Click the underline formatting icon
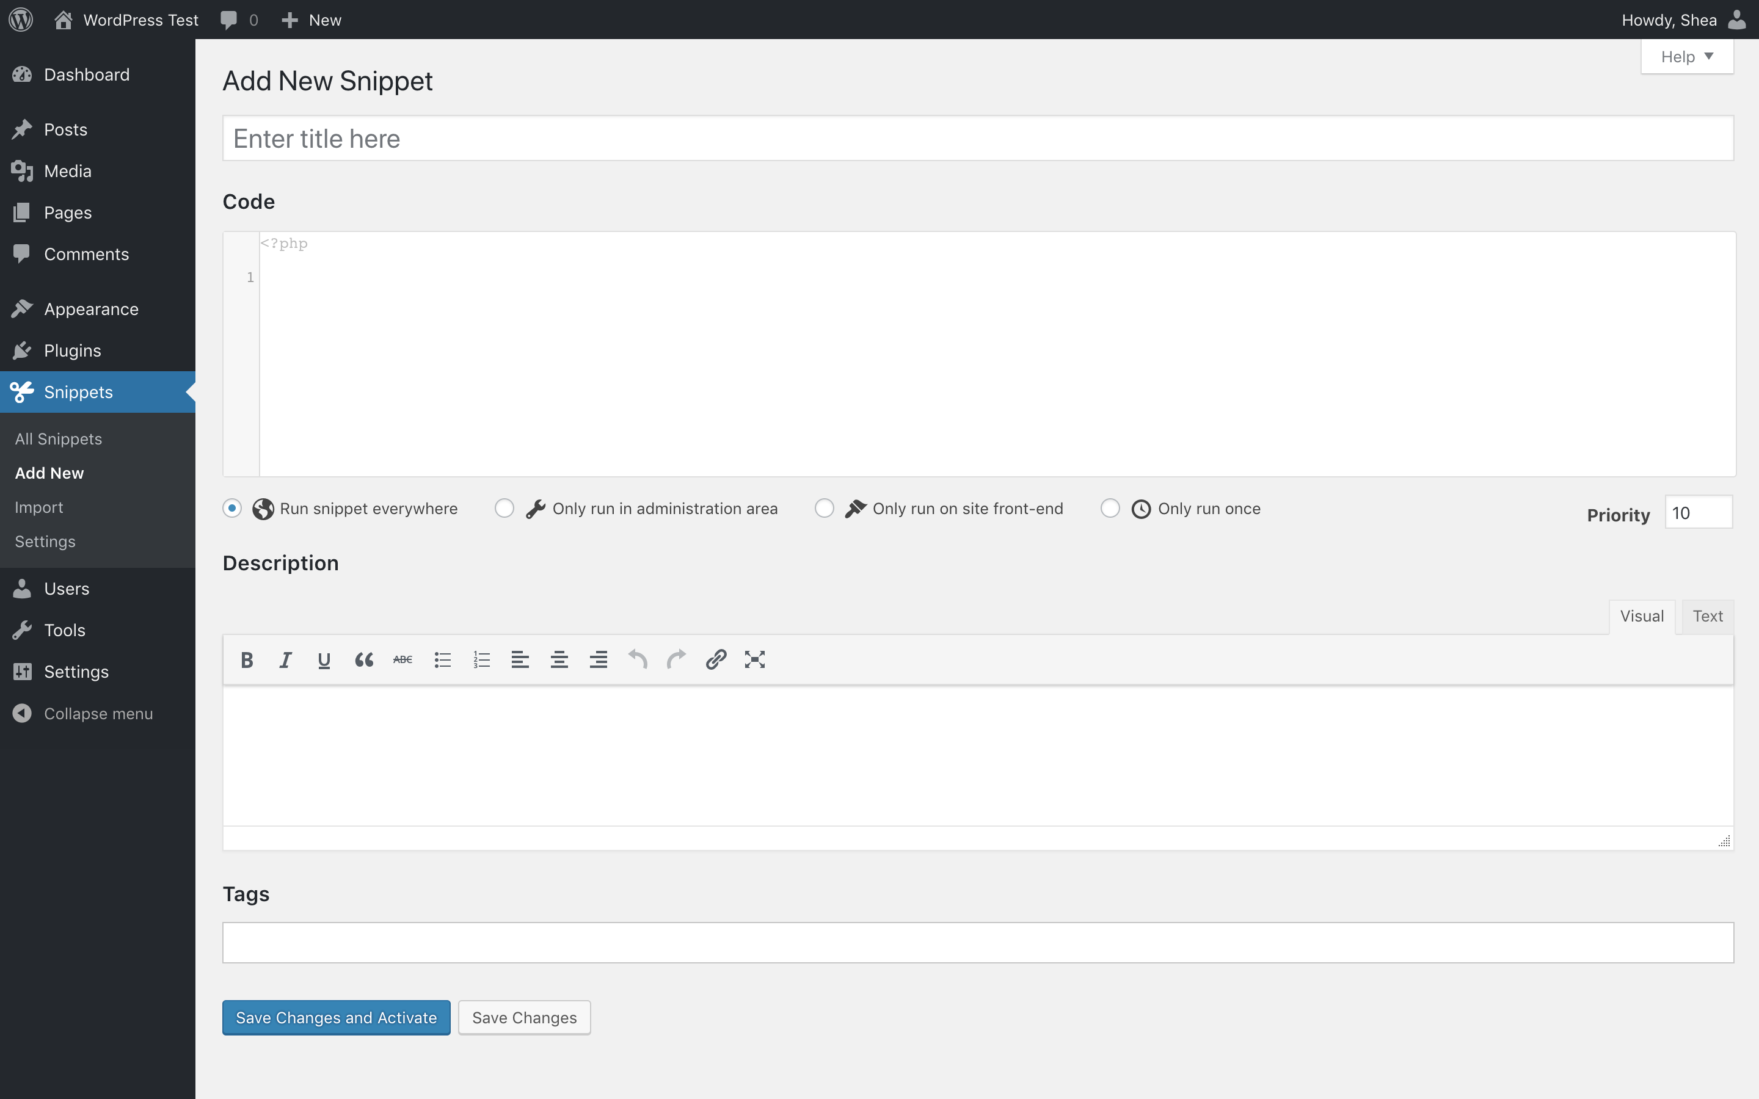The height and width of the screenshot is (1099, 1759). point(324,659)
